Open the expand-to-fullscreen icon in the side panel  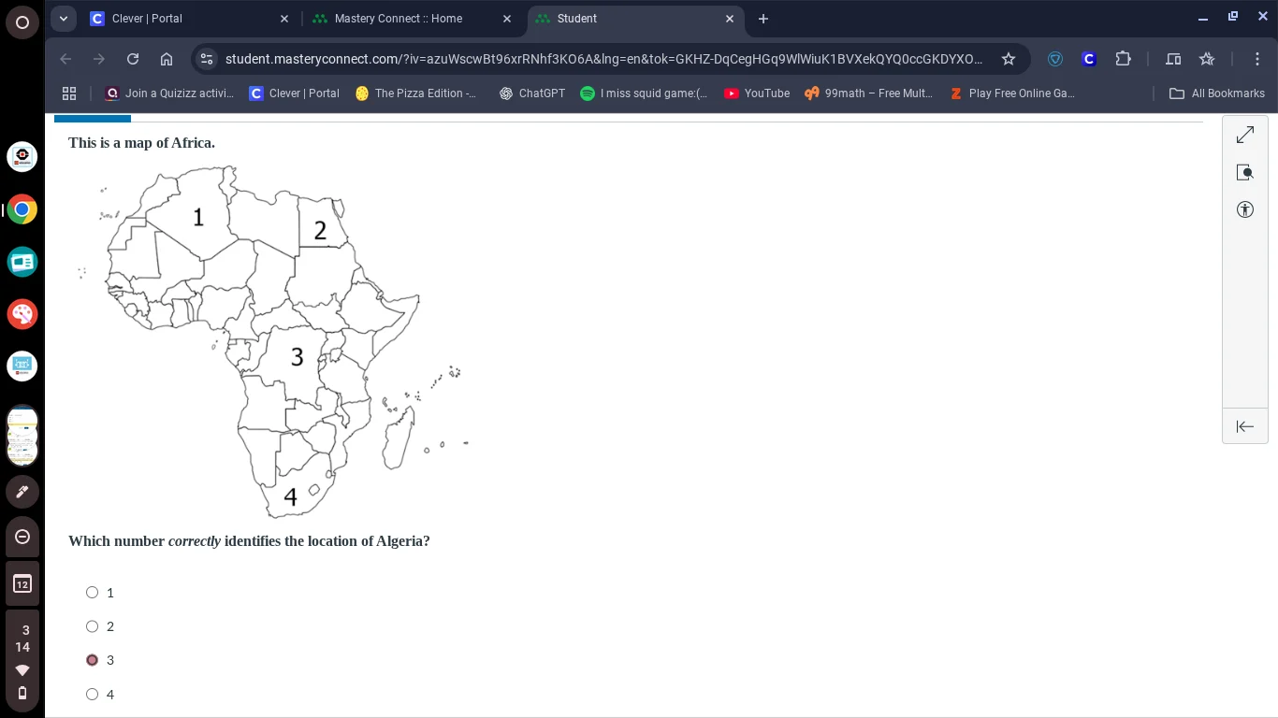tap(1245, 135)
